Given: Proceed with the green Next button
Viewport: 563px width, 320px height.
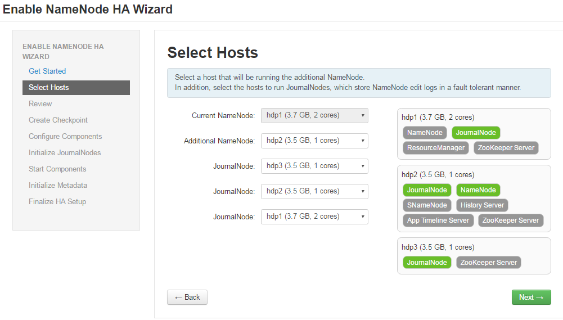Looking at the screenshot, I should coord(531,297).
